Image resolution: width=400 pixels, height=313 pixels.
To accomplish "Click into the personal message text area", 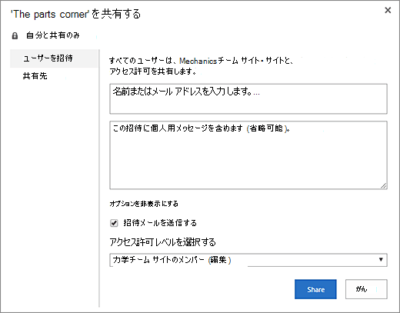I will coord(248,155).
